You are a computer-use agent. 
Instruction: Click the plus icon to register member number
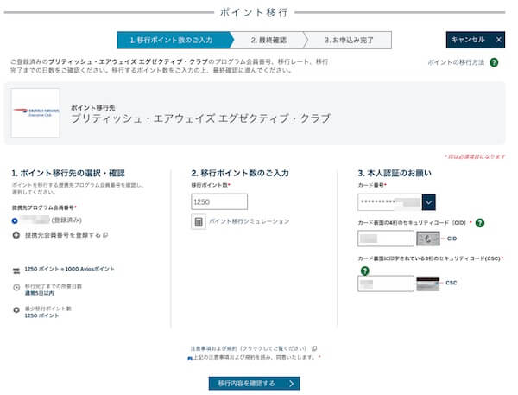[x=16, y=235]
